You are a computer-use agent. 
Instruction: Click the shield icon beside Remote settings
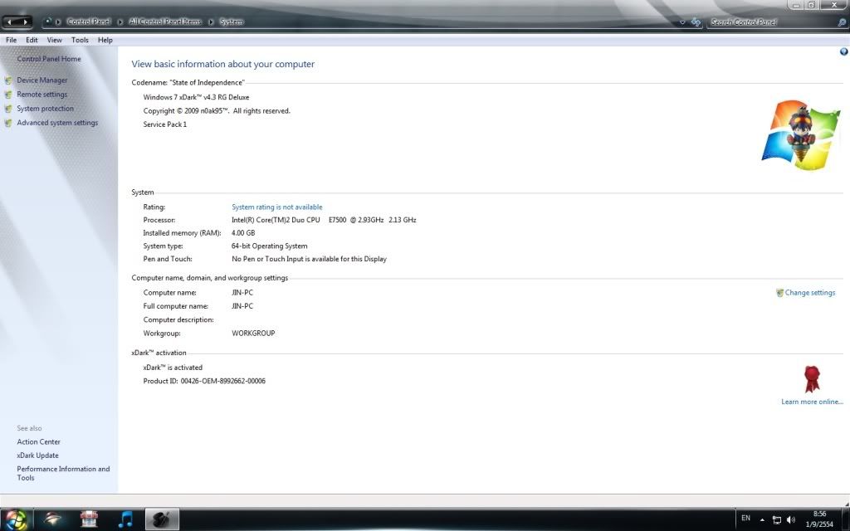pyautogui.click(x=8, y=95)
